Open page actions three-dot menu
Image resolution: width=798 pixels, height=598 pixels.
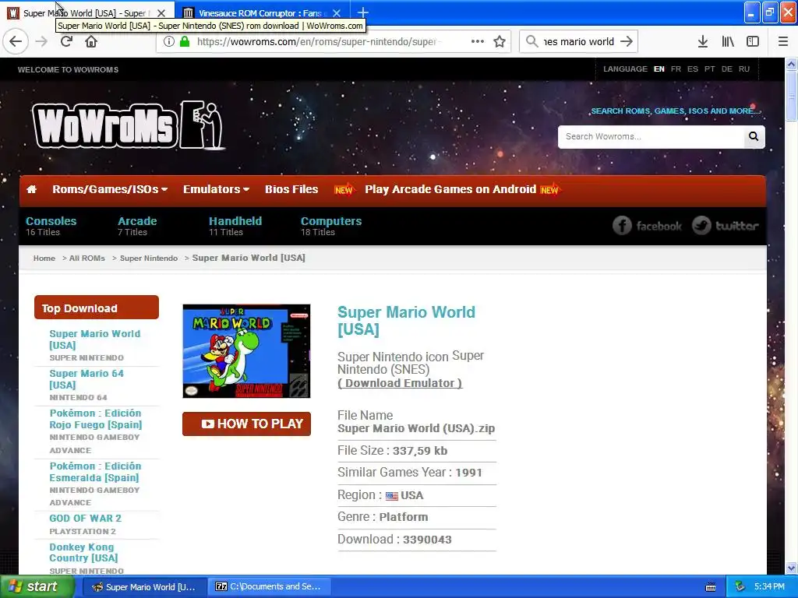pyautogui.click(x=478, y=42)
